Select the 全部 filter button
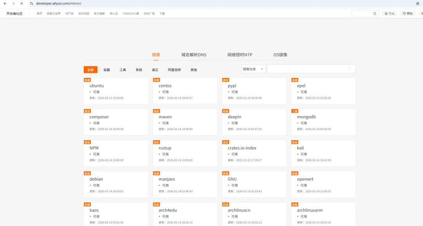The width and height of the screenshot is (423, 226). (90, 70)
